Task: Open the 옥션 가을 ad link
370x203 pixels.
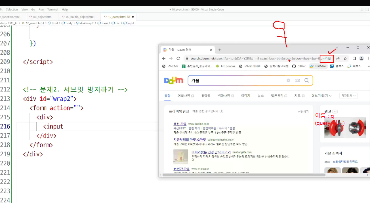Action: [180, 124]
